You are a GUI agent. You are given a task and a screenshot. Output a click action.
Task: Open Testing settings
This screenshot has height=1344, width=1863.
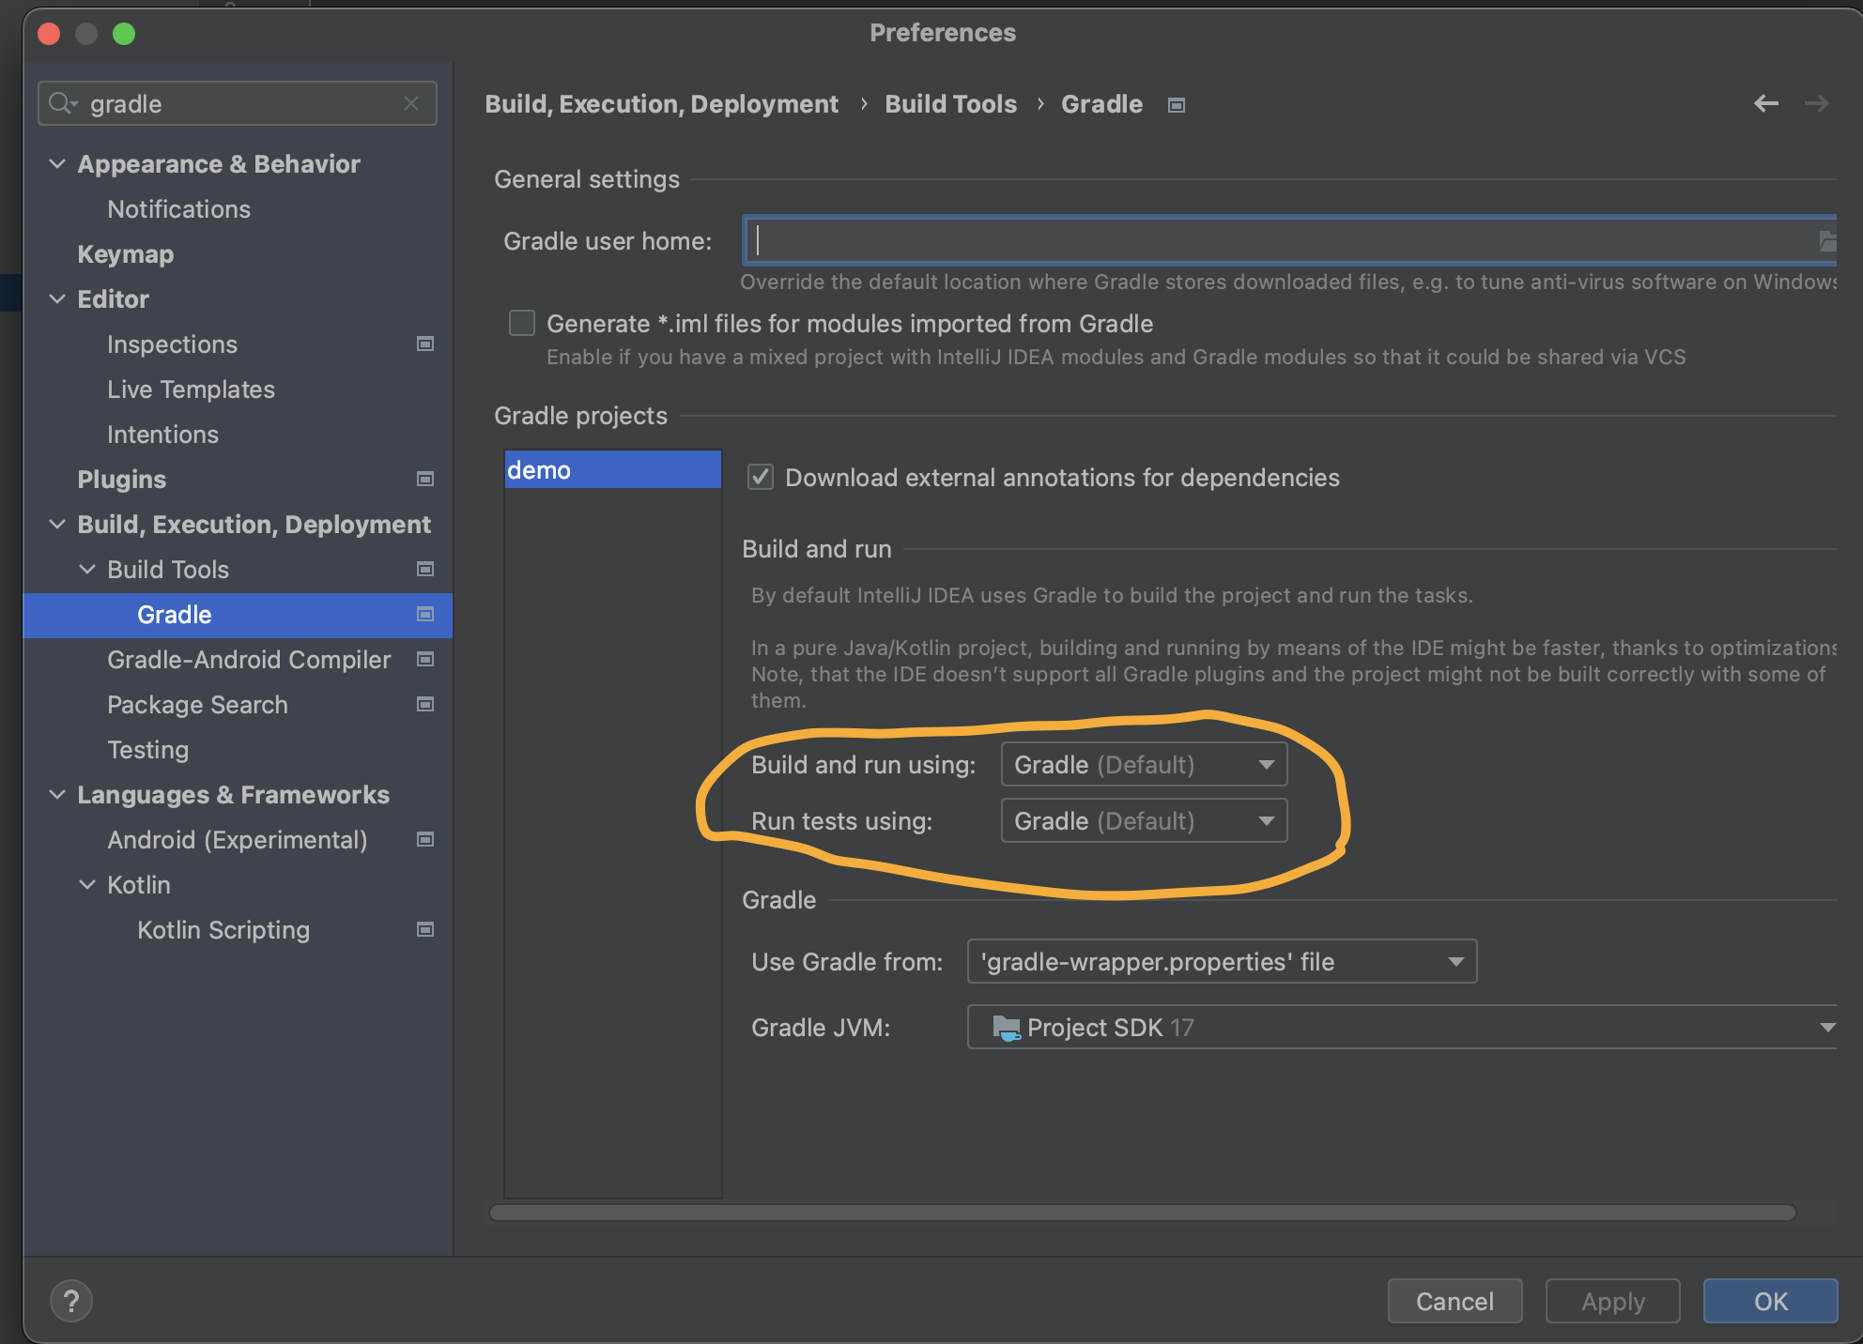[147, 750]
